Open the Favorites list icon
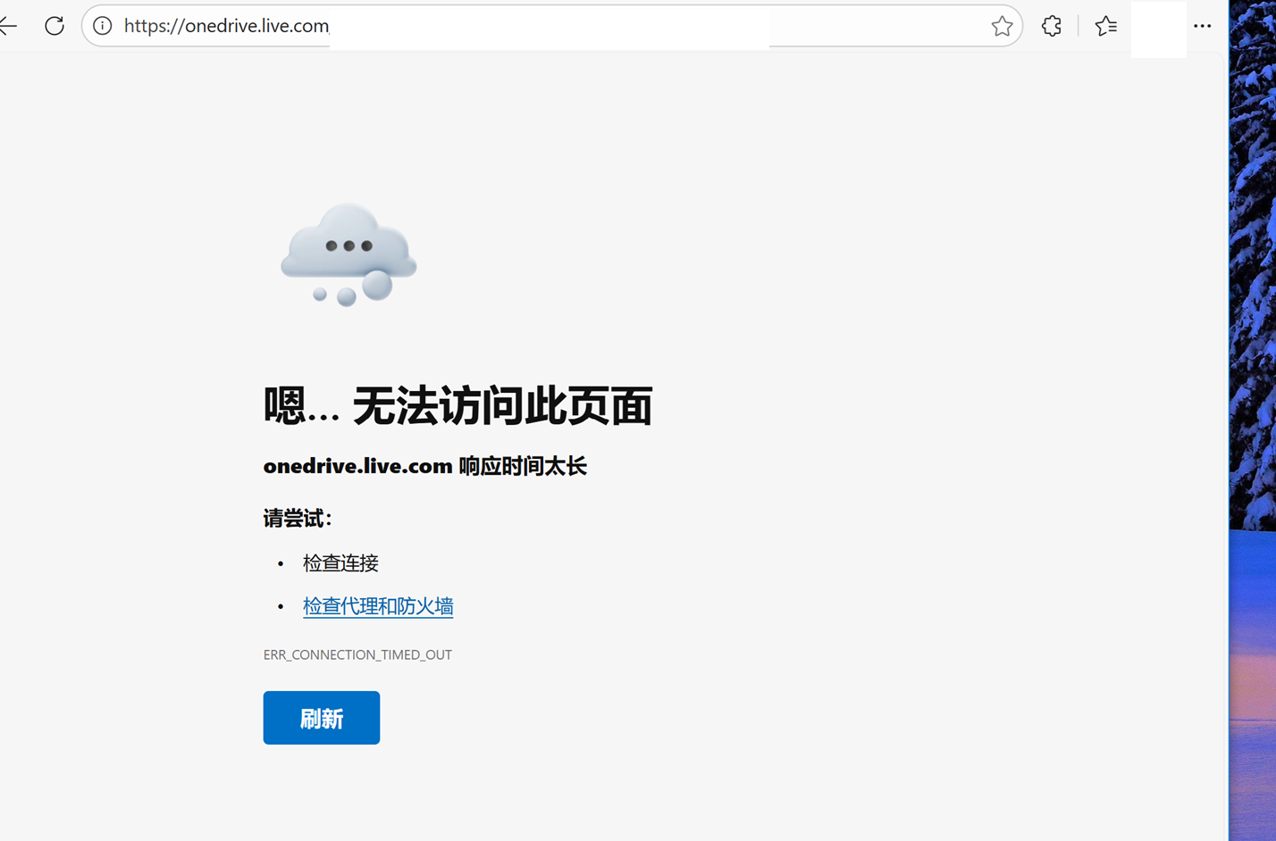Screen dimensions: 1276x841 click(x=1106, y=26)
